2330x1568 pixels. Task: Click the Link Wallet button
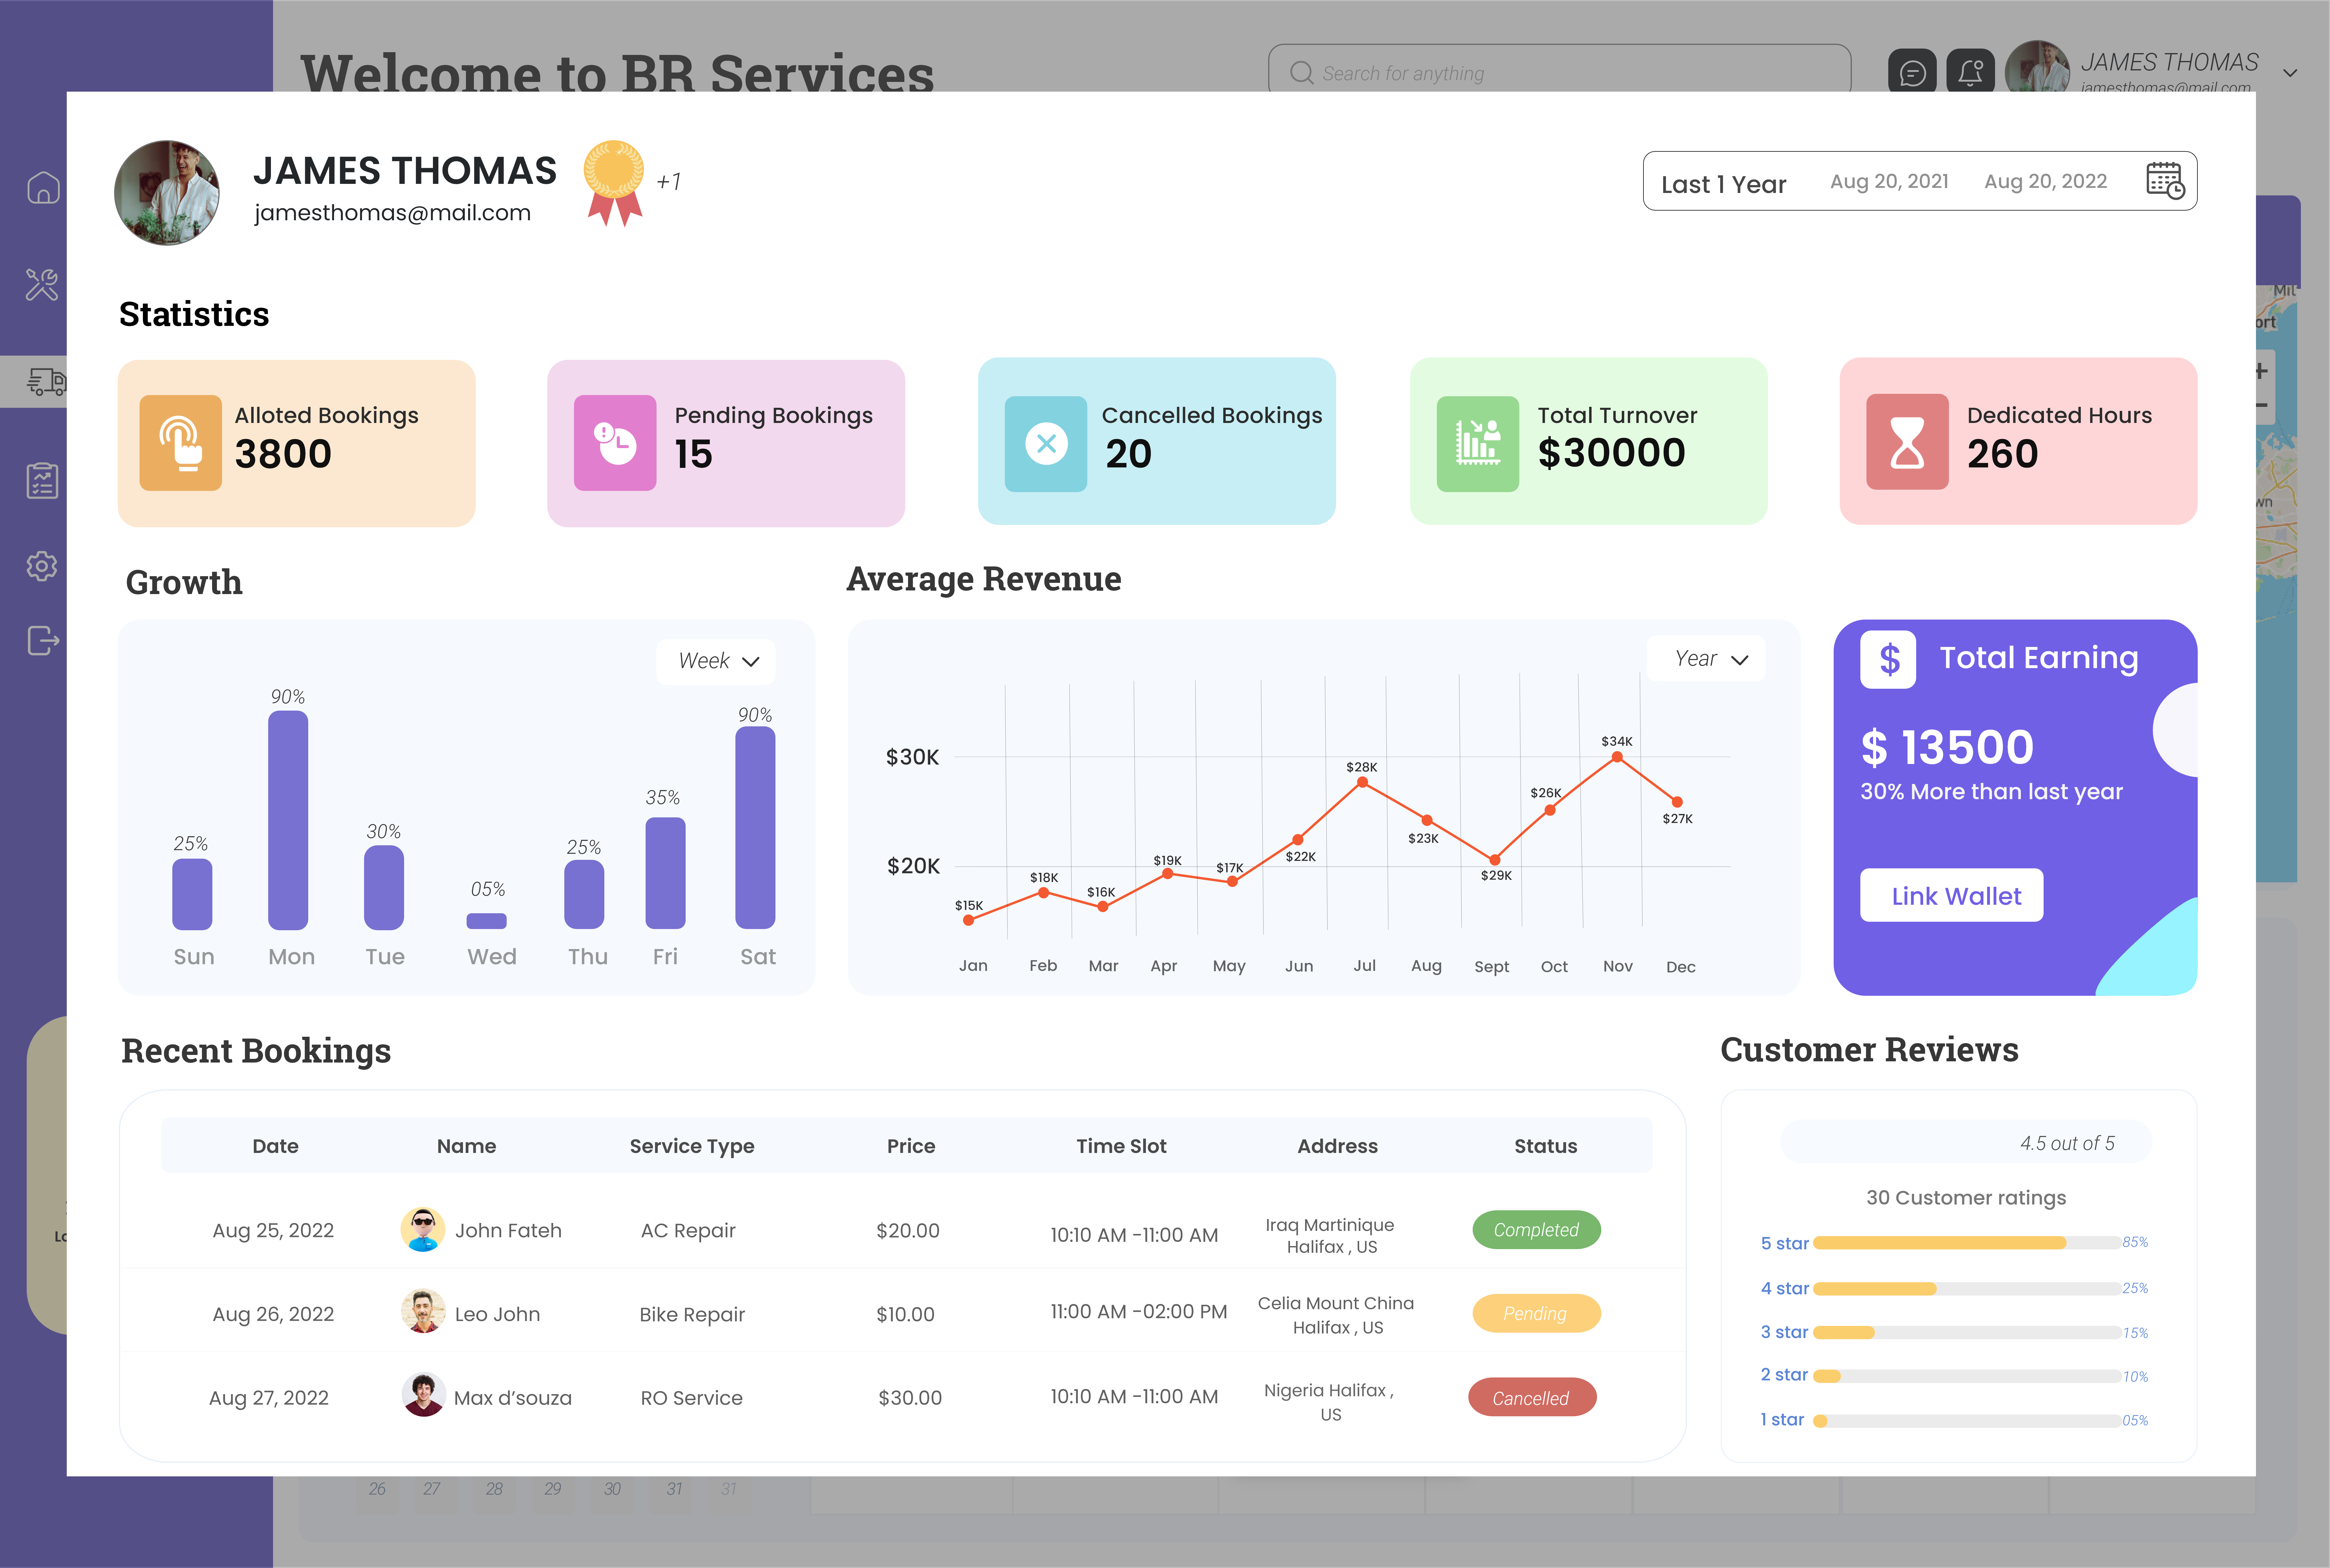point(1952,895)
